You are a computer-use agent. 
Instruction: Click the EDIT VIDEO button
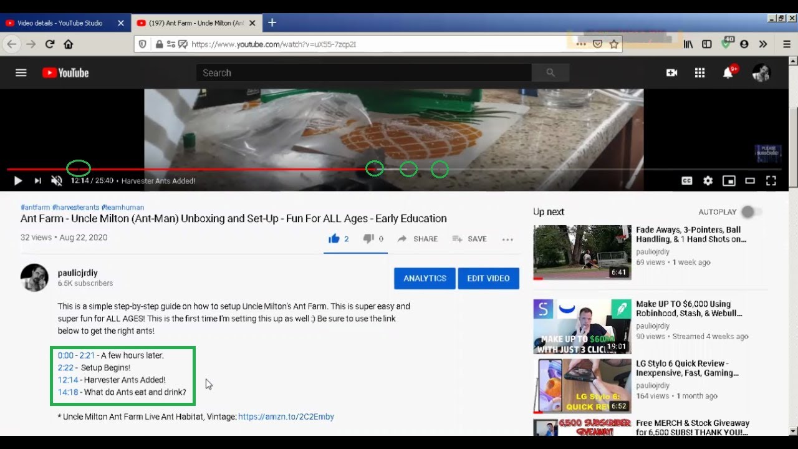(489, 278)
